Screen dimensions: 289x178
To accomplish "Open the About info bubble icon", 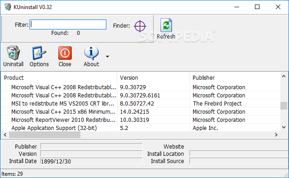I will pos(91,53).
